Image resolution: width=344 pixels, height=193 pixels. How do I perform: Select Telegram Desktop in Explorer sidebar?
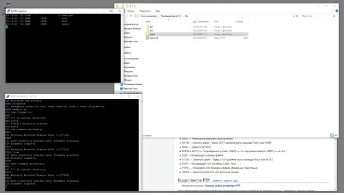(132, 28)
